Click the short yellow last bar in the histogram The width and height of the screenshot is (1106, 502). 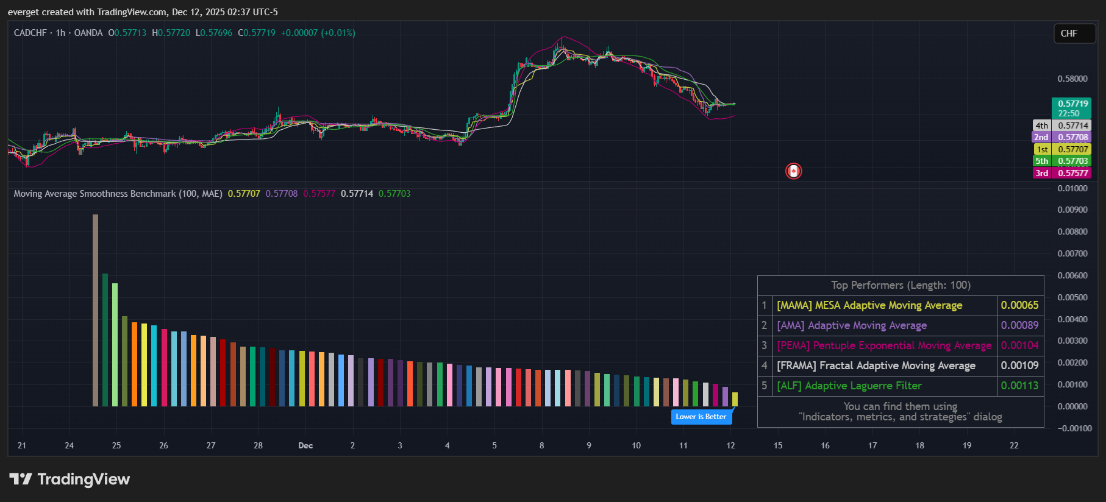(x=735, y=399)
